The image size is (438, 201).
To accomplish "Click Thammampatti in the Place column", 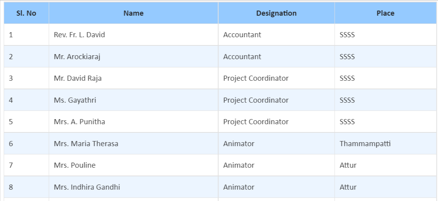I will pos(365,144).
